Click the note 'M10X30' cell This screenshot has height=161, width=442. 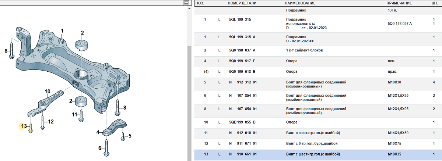[x=394, y=82]
